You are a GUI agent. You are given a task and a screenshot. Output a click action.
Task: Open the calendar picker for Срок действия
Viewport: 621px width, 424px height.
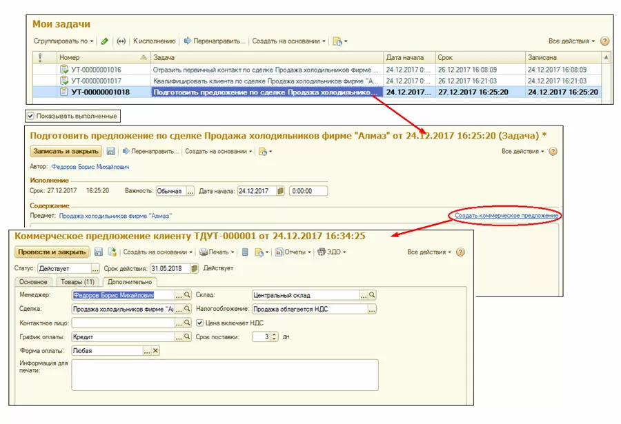(195, 268)
